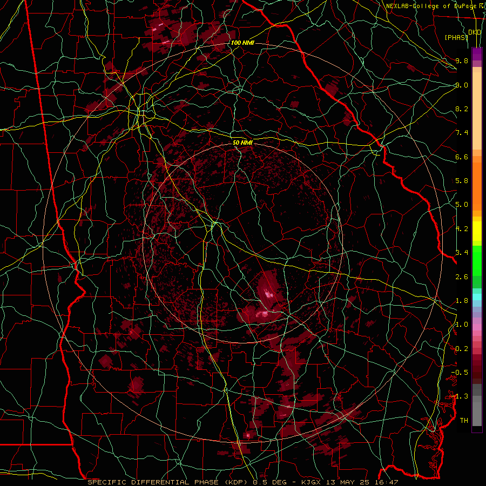This screenshot has width=486, height=486.
Task: Click the 5.8 value on the scale
Action: click(x=462, y=181)
